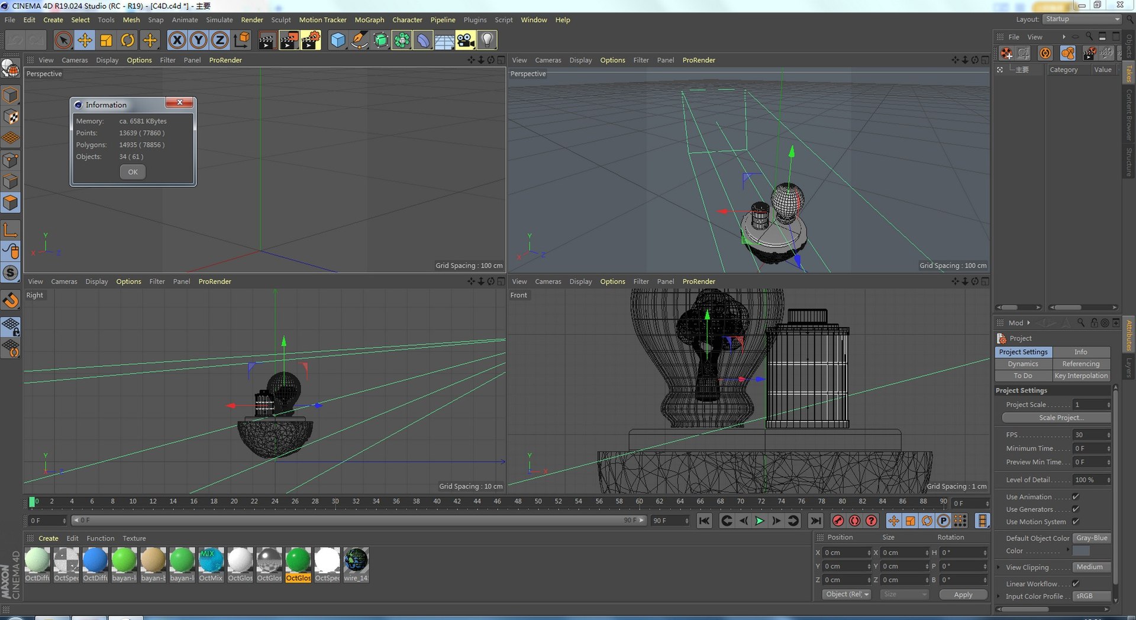Screen dimensions: 1136x620
Task: Toggle the Z axis lock icon
Action: [220, 40]
